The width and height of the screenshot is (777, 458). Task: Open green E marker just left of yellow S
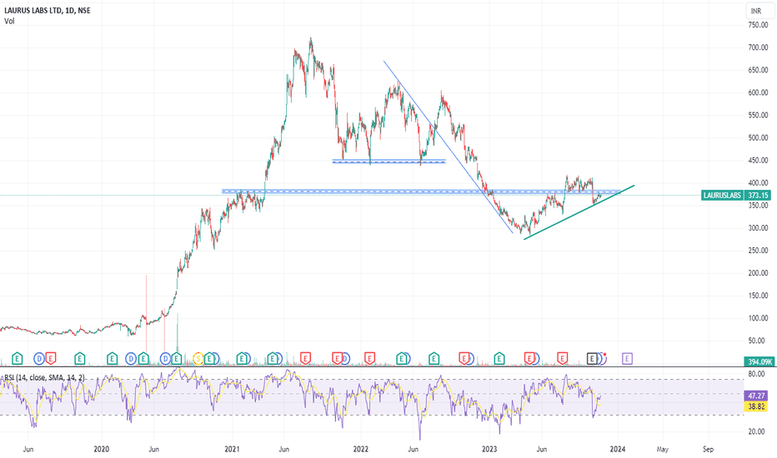[177, 358]
